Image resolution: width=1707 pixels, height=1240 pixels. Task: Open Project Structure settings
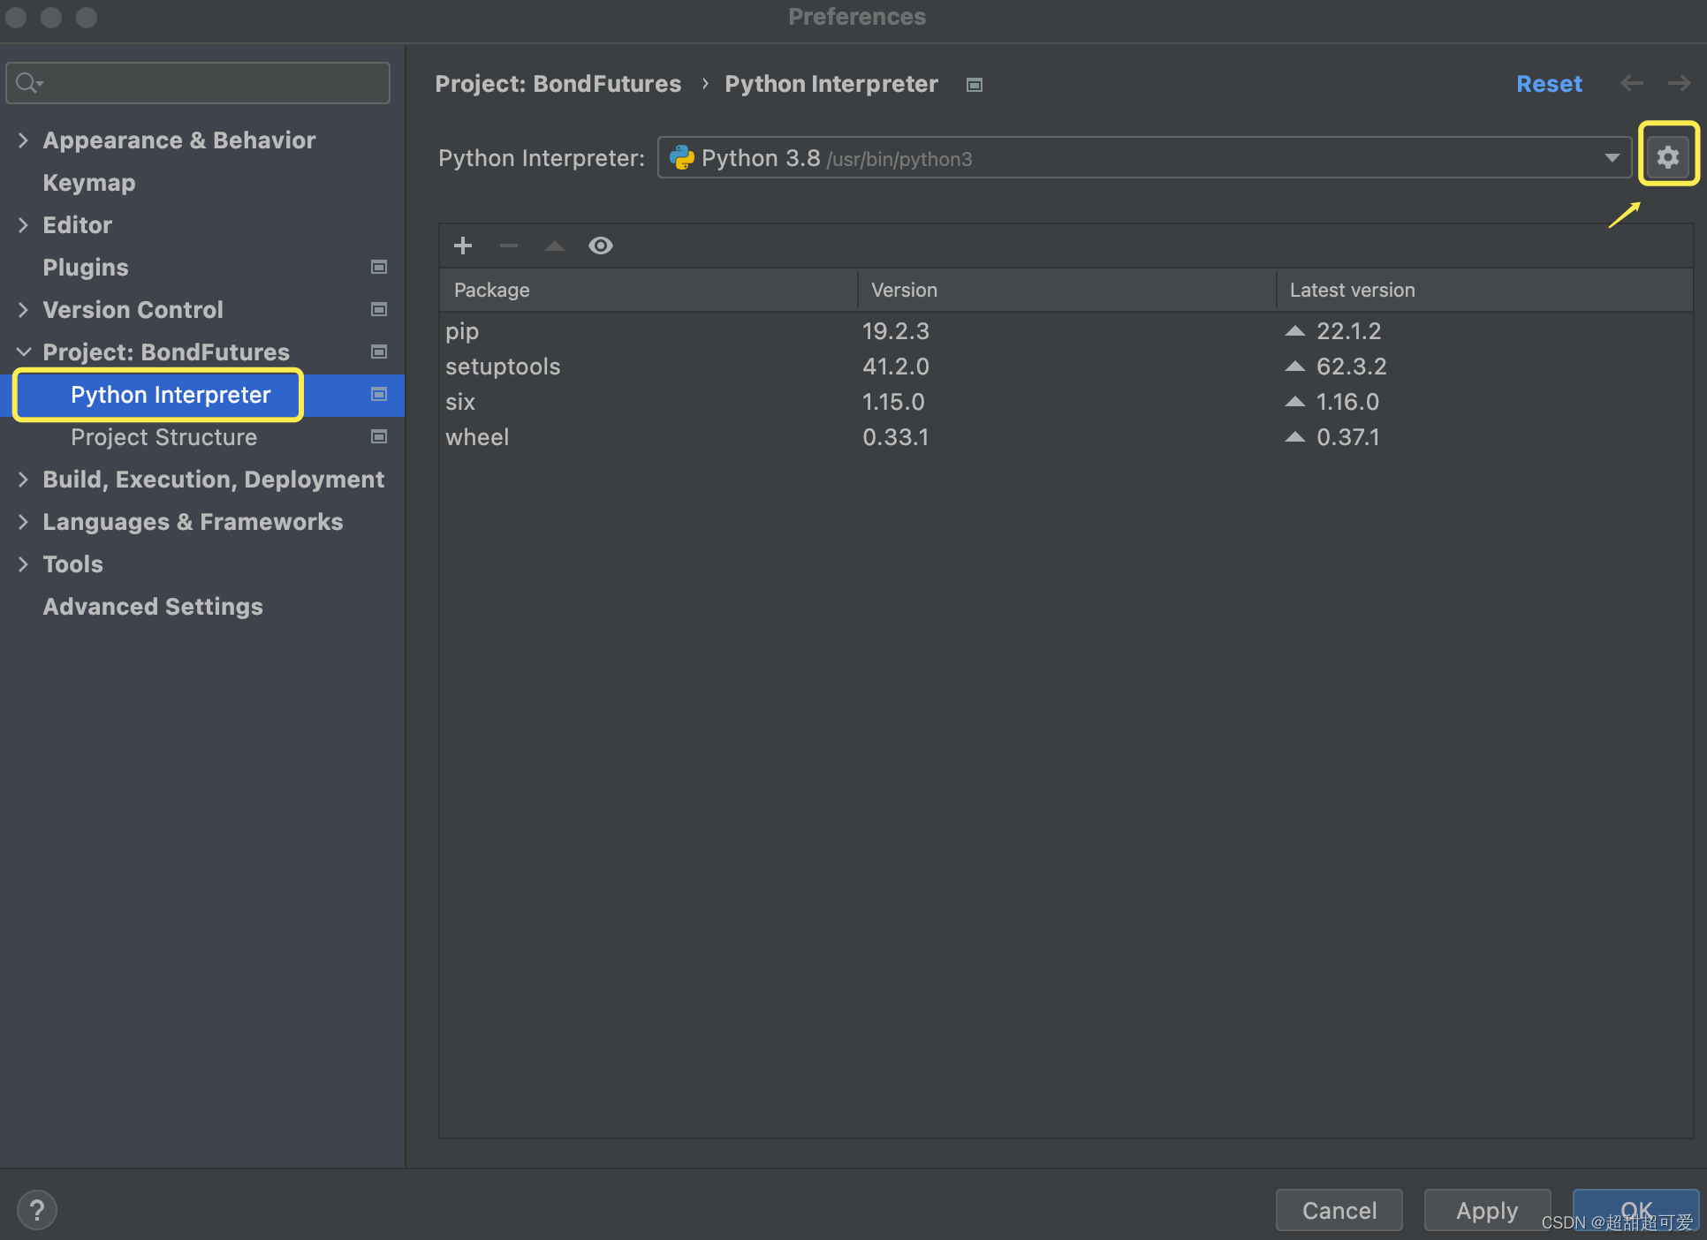164,437
